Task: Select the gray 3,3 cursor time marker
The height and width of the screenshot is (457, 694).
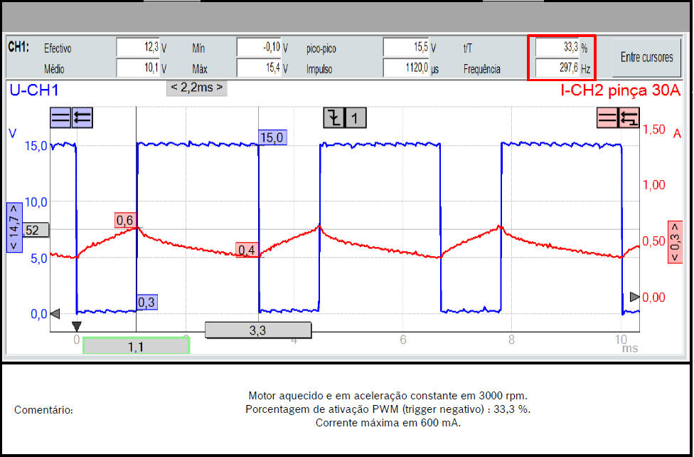Action: click(258, 330)
